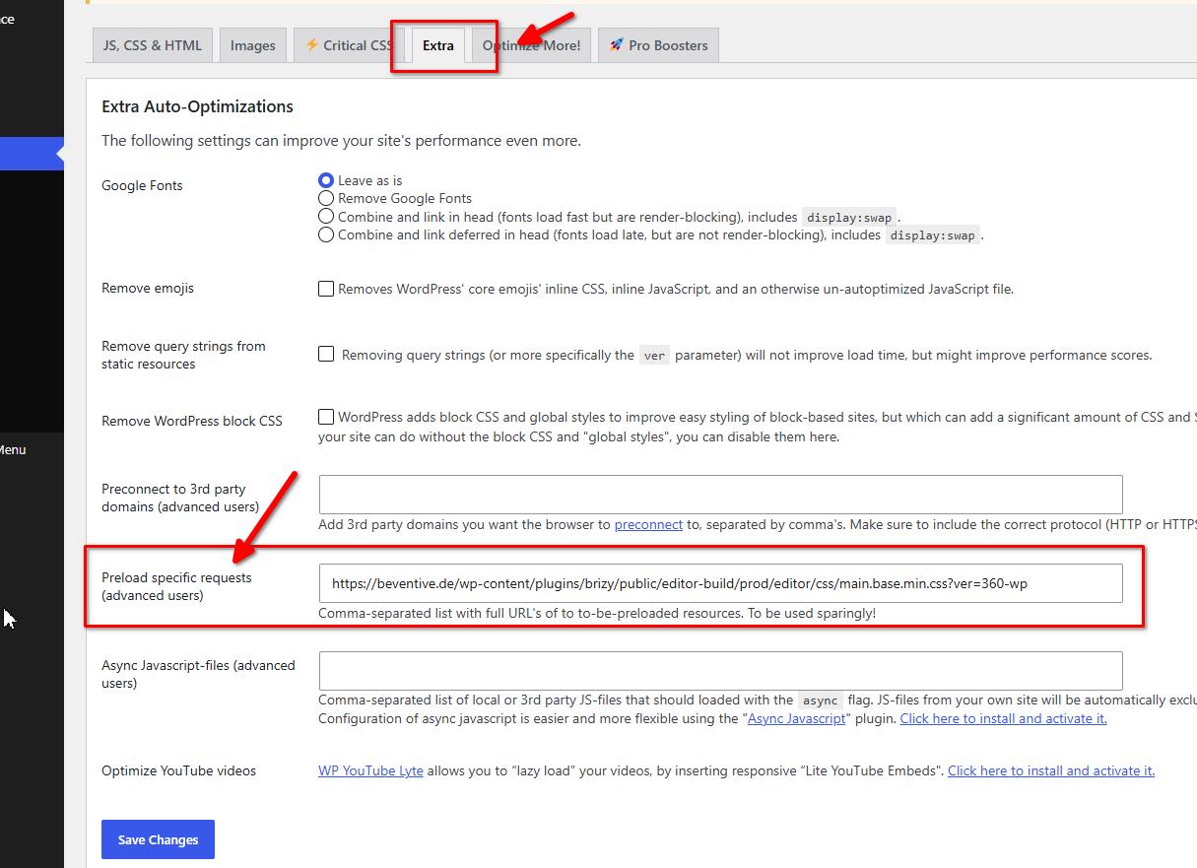Click the rocket icon on Pro Boosters

(617, 45)
